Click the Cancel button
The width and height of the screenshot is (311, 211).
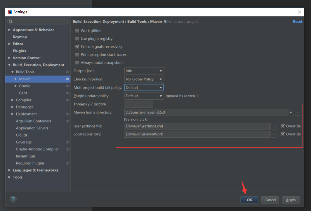[270, 200]
